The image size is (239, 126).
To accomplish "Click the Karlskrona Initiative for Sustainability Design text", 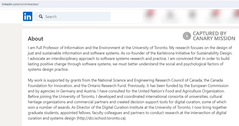I will click(194, 53).
